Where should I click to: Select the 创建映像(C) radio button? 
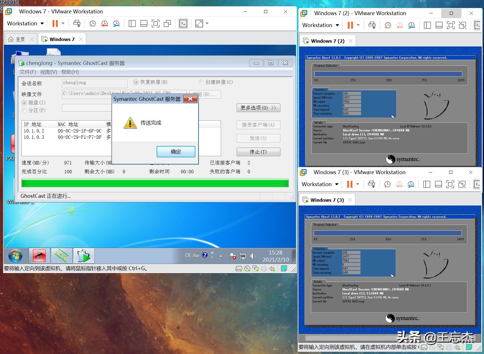pos(201,82)
